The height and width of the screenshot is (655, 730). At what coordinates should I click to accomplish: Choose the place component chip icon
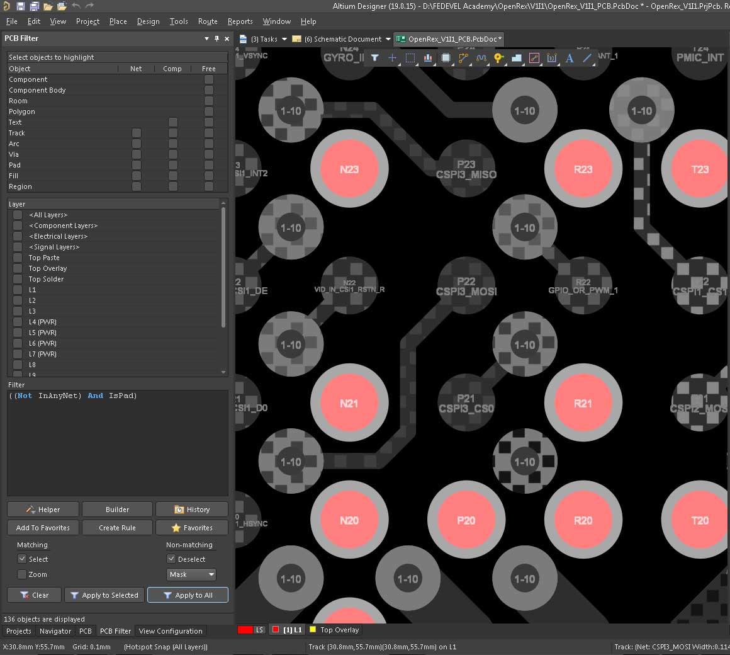tap(446, 58)
